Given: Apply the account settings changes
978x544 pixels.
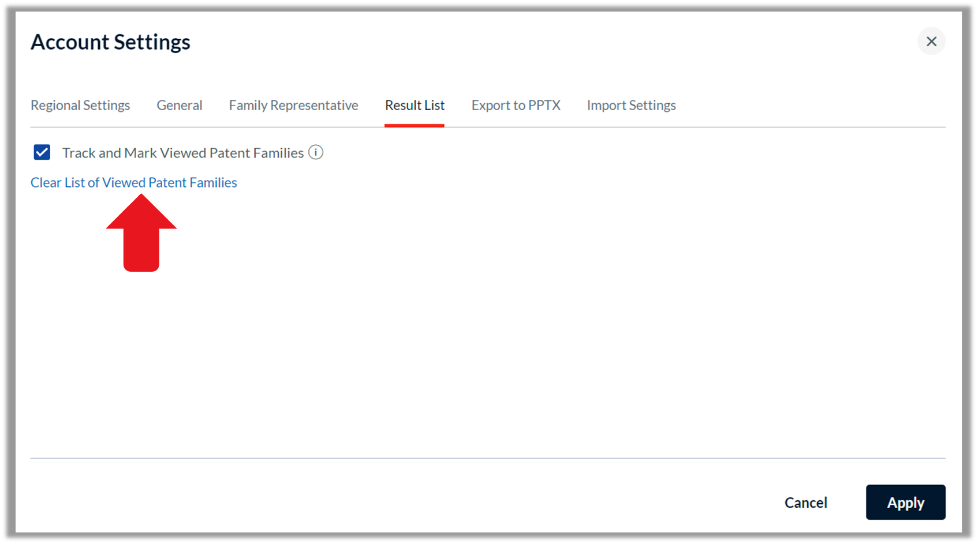Looking at the screenshot, I should click(905, 502).
